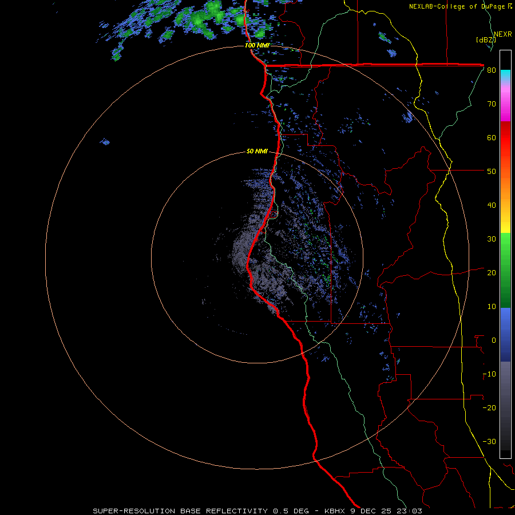Screen dimensions: 515x515
Task: Click the 10 value on the dBZ scale
Action: tap(492, 307)
